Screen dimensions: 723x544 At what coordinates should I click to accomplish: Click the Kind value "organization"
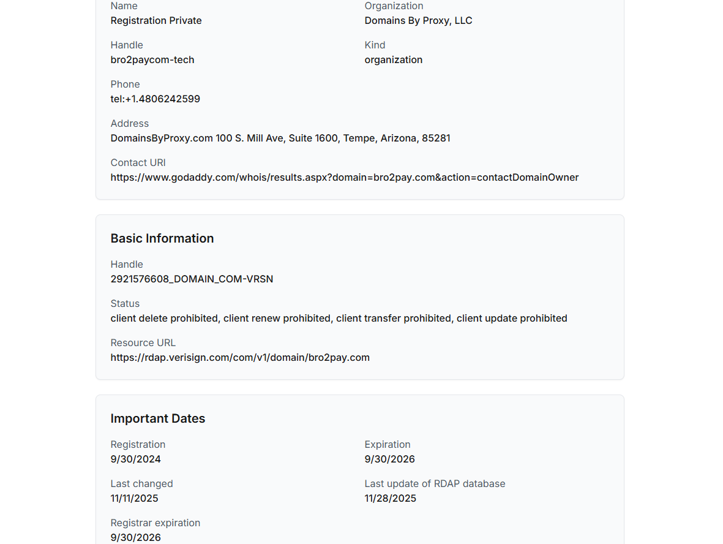click(393, 60)
